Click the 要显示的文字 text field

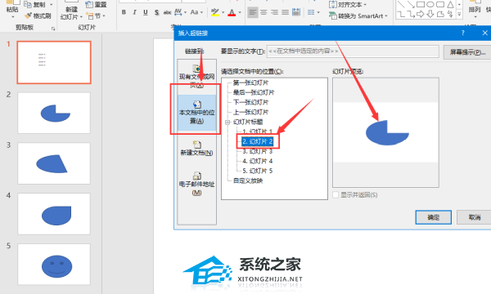pyautogui.click(x=353, y=51)
